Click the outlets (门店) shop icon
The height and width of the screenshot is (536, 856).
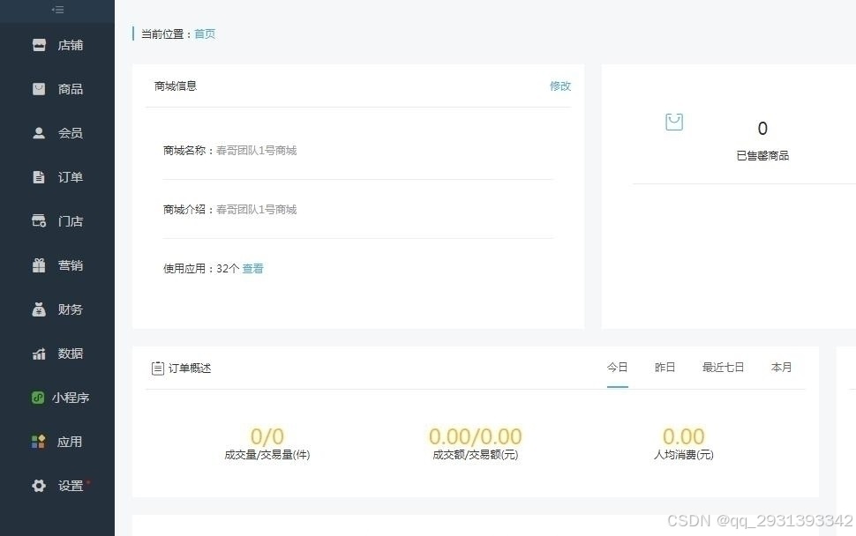[39, 221]
